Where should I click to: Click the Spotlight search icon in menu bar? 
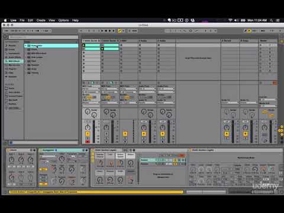click(x=272, y=20)
